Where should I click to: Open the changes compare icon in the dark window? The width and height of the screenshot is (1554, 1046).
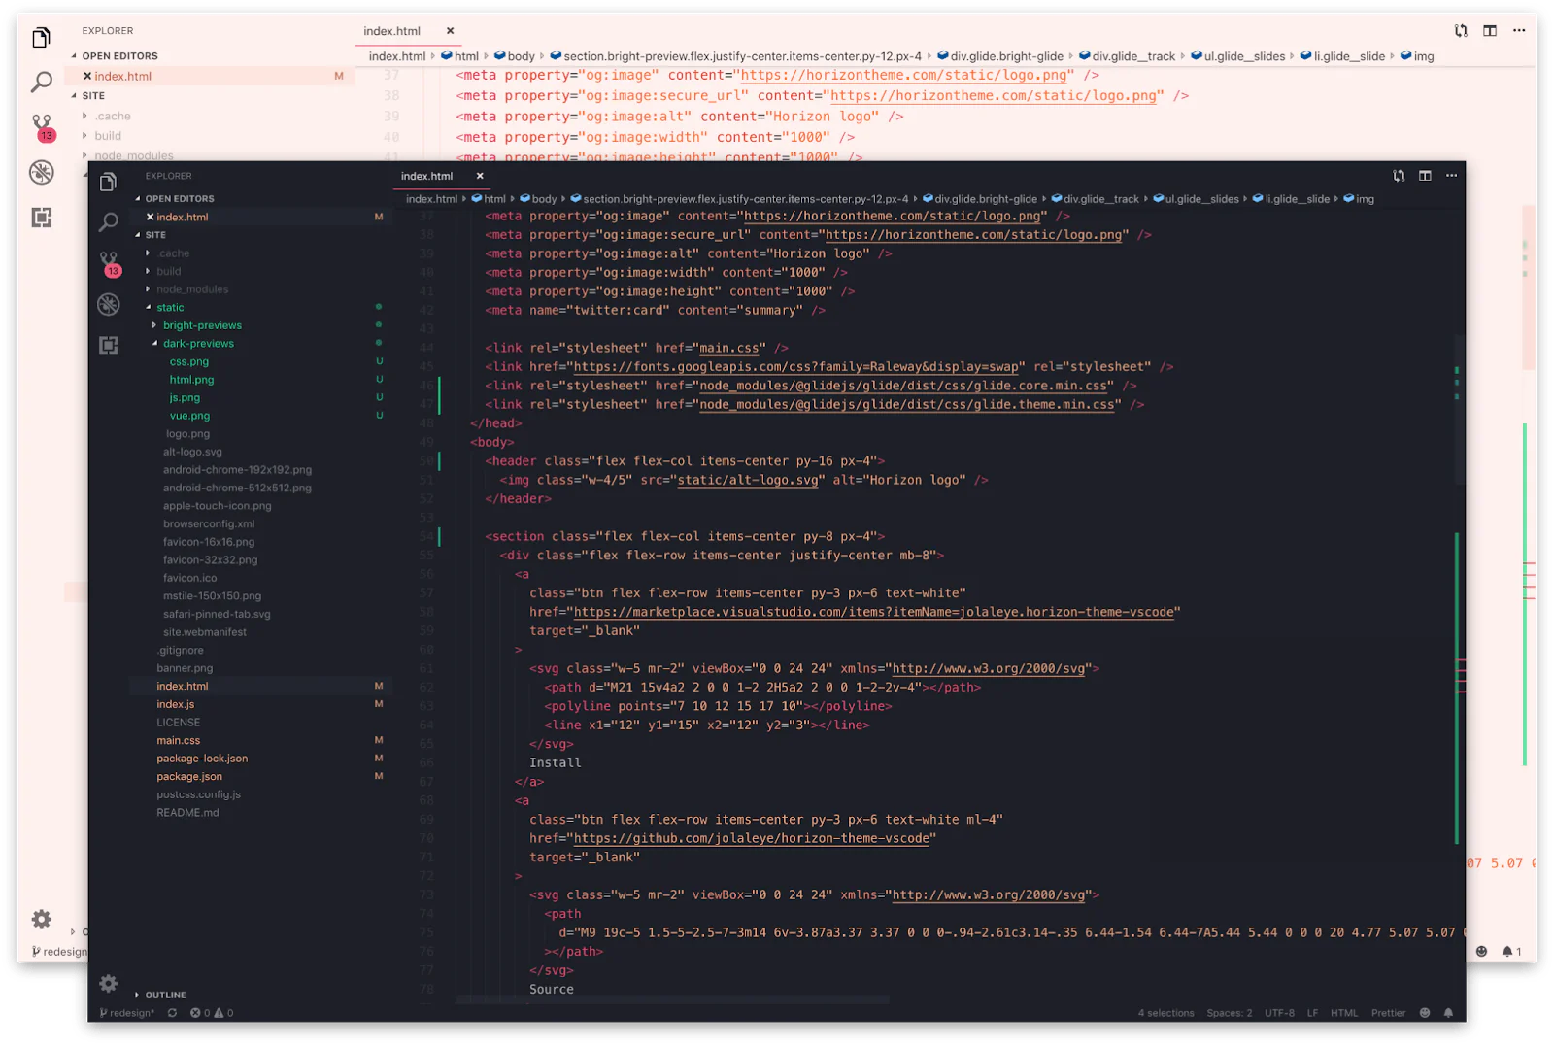pyautogui.click(x=1399, y=176)
